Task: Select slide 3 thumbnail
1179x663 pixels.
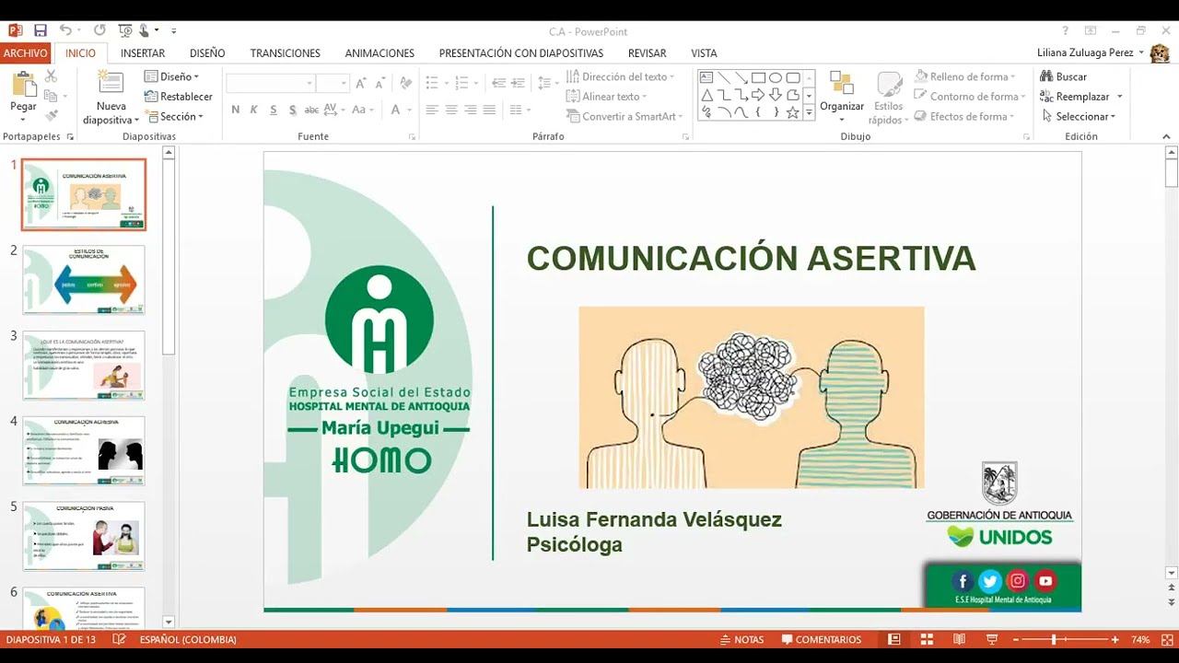Action: click(84, 366)
